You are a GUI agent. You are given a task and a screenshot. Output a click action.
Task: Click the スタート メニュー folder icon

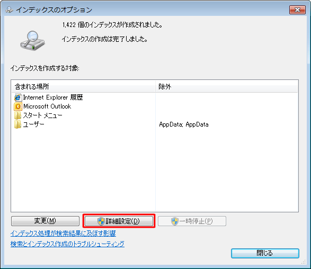pyautogui.click(x=17, y=115)
